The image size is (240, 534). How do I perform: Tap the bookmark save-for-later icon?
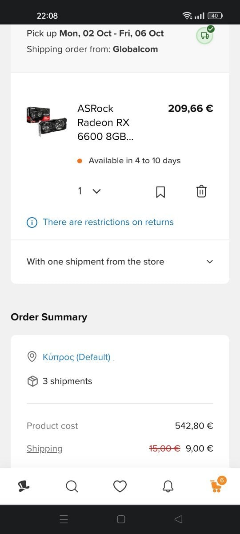[160, 191]
